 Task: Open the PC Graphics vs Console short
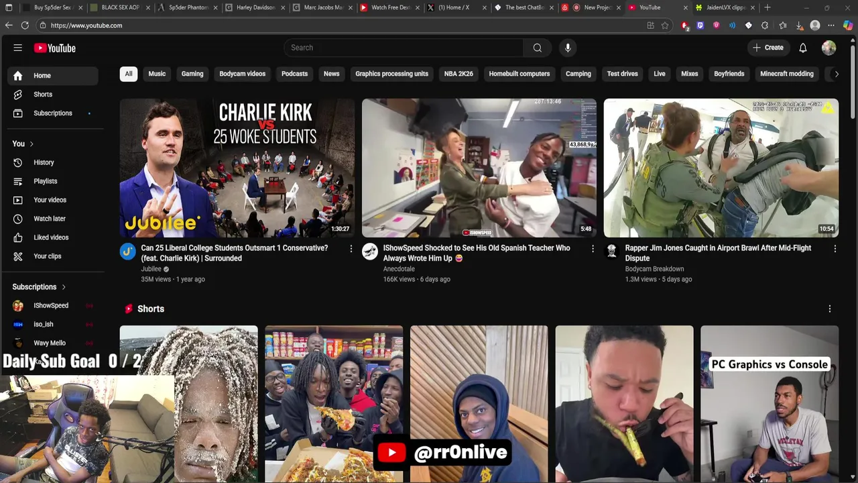pos(770,404)
